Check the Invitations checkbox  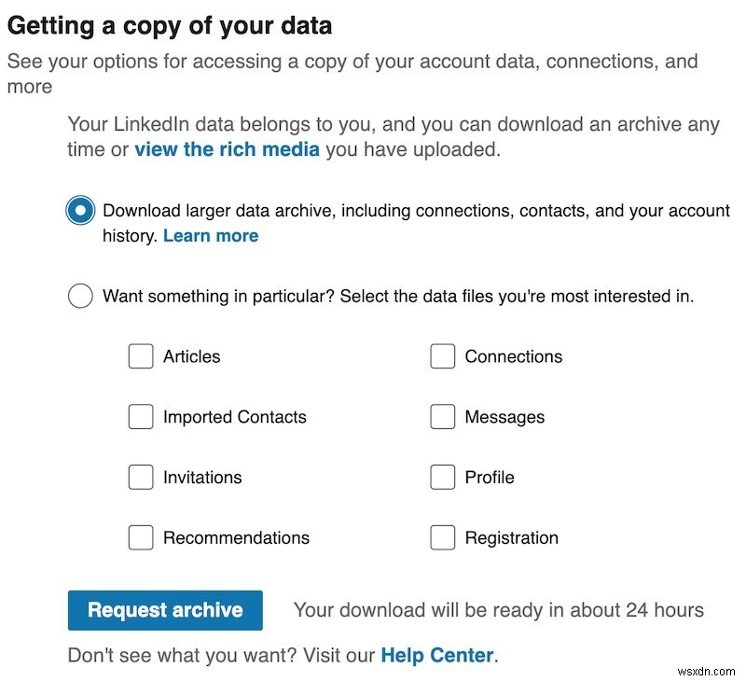tap(141, 478)
